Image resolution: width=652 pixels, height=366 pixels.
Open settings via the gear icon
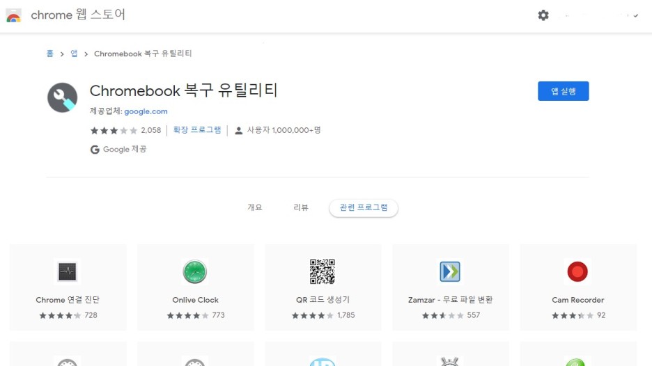[543, 15]
